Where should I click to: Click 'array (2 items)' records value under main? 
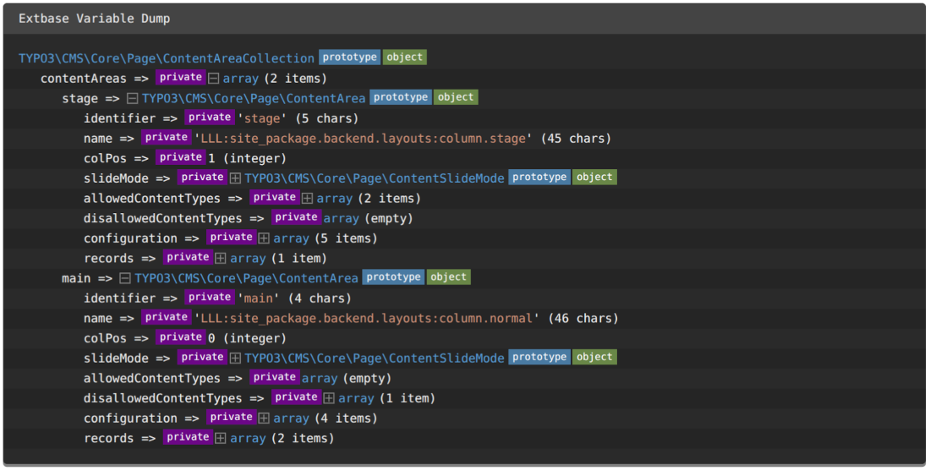coord(282,438)
